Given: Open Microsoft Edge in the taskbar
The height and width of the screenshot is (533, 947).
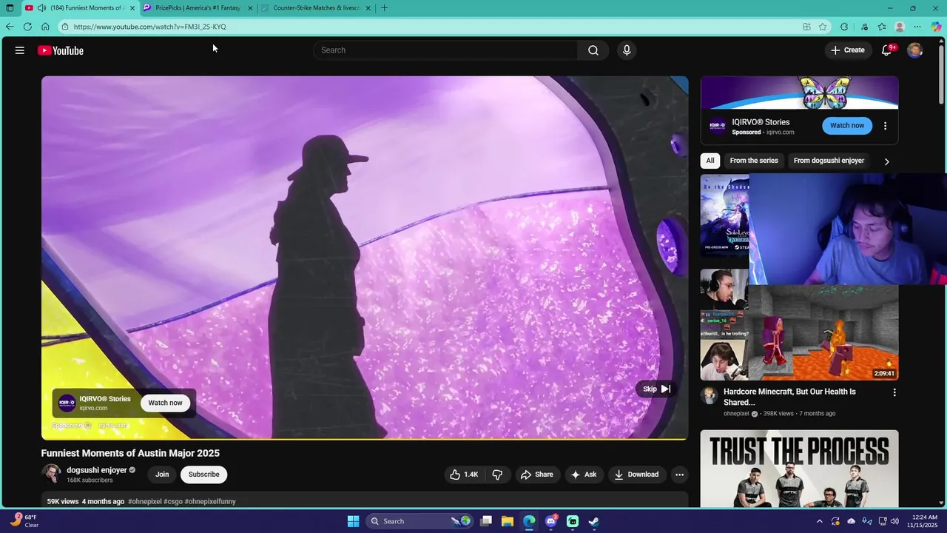Looking at the screenshot, I should (529, 521).
